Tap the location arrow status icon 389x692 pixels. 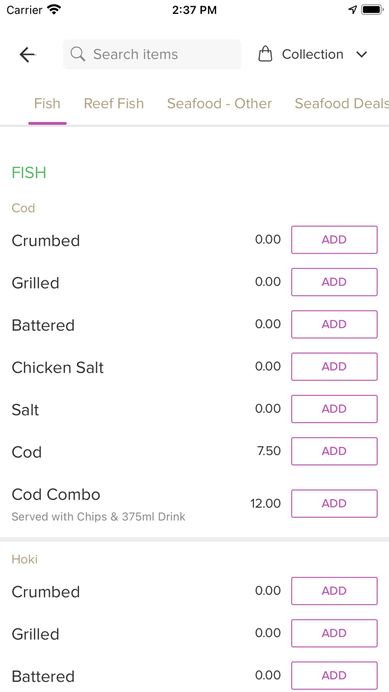(352, 10)
